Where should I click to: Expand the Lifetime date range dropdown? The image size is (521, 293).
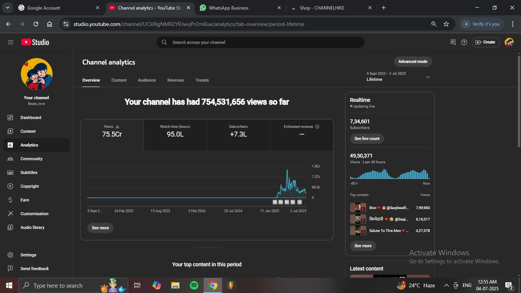click(428, 77)
